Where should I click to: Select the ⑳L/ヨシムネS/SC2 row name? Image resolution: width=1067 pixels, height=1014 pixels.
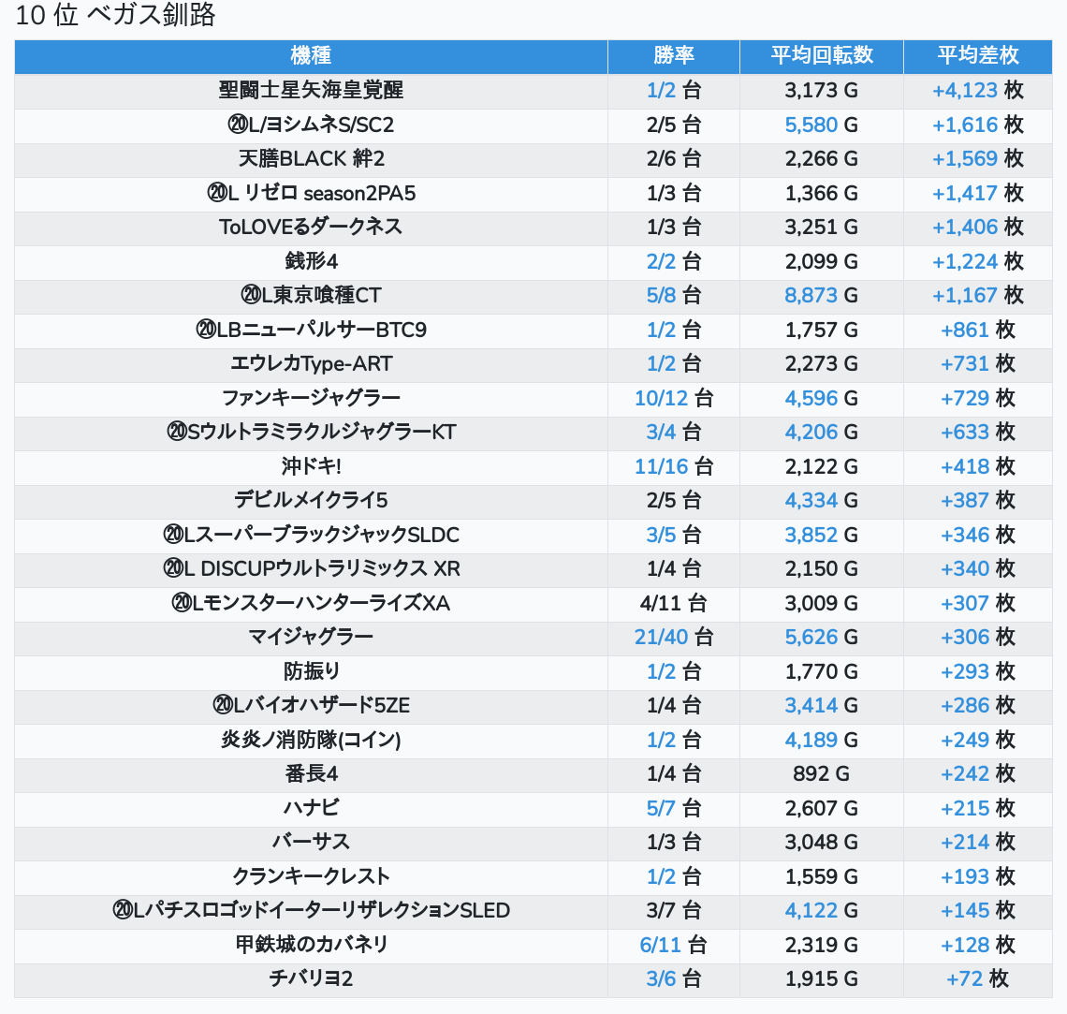311,125
